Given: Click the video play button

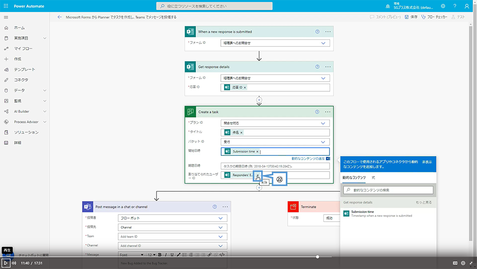Looking at the screenshot, I should pos(5,263).
